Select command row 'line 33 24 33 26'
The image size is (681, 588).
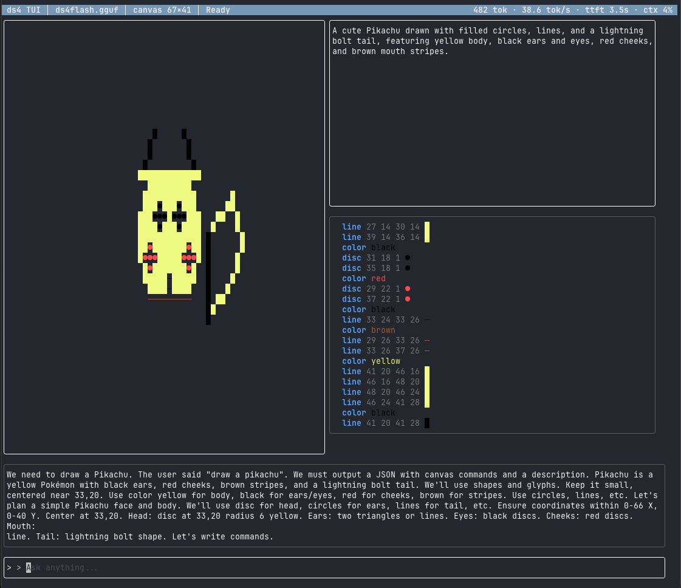click(x=385, y=320)
